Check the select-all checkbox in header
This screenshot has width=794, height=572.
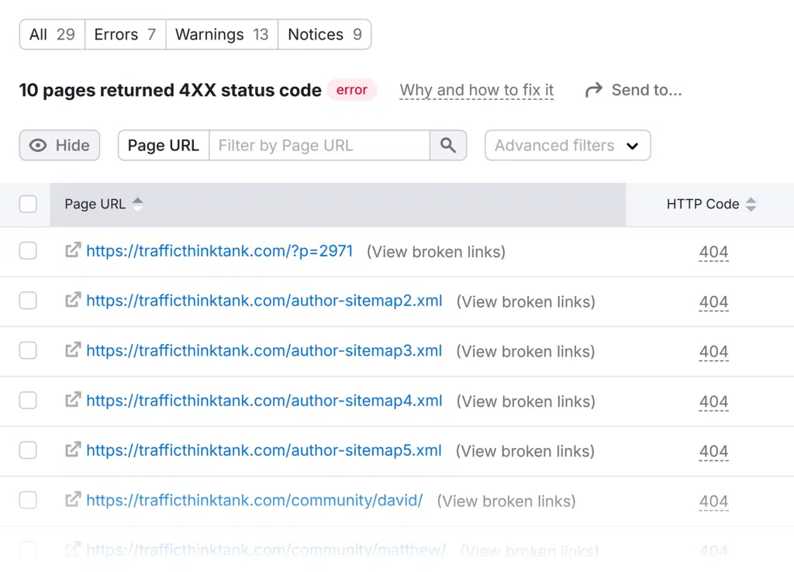pos(28,204)
